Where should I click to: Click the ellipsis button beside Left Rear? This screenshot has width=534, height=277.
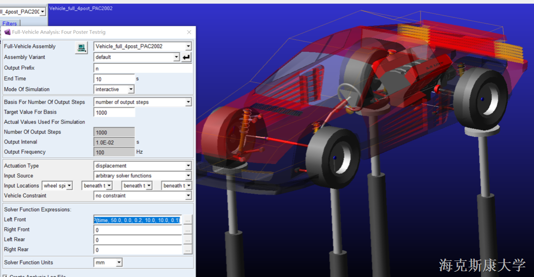coord(188,240)
